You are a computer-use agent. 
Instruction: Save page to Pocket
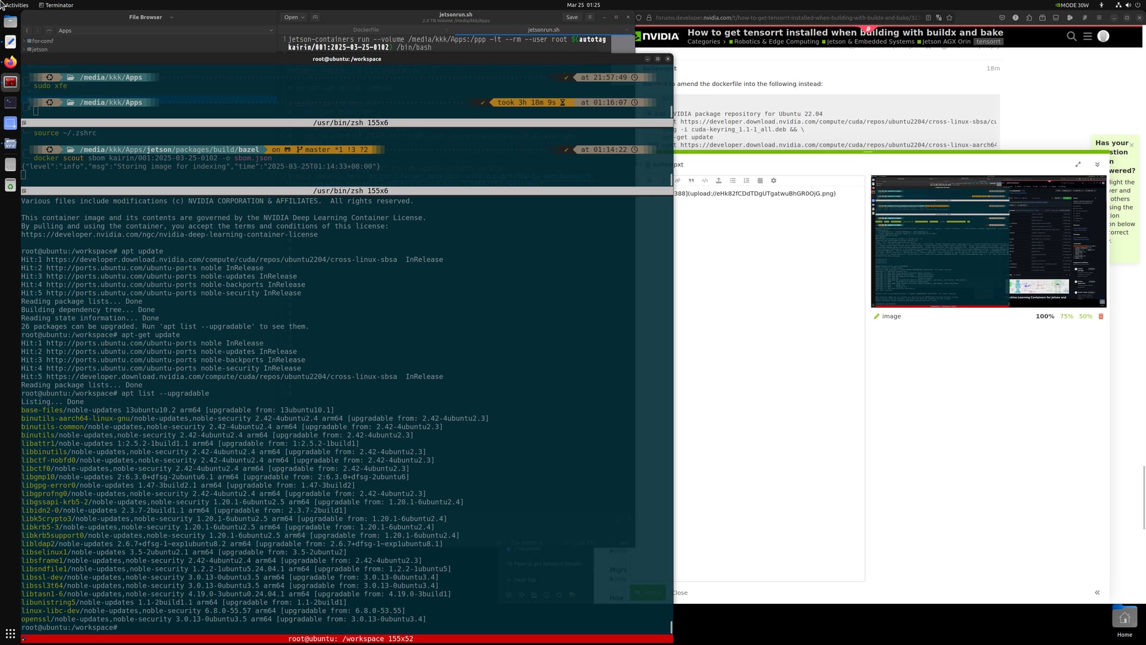[x=1002, y=17]
